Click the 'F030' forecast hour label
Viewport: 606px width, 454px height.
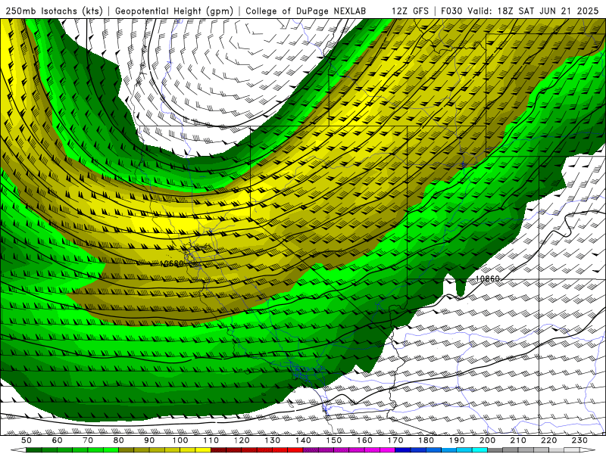tap(451, 11)
